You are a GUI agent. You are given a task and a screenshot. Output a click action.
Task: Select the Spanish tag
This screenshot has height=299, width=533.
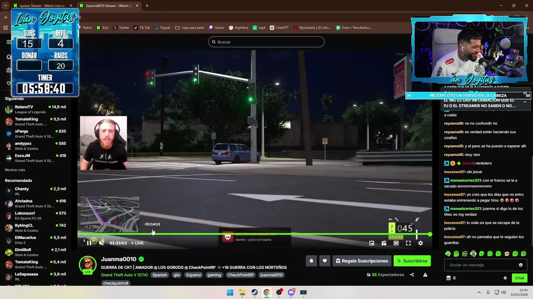[x=159, y=275]
